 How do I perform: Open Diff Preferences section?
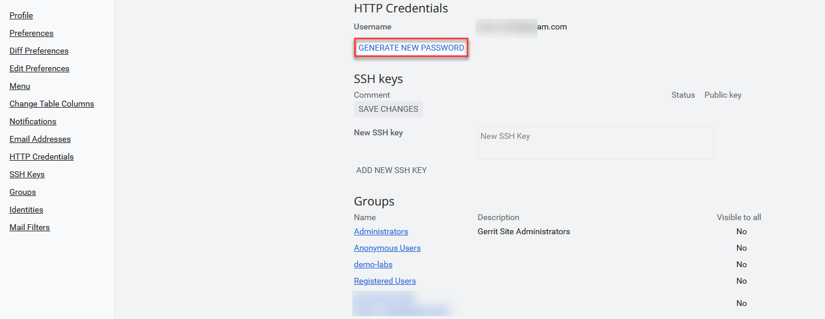39,51
